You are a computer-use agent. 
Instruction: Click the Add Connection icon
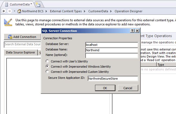click(x=10, y=37)
